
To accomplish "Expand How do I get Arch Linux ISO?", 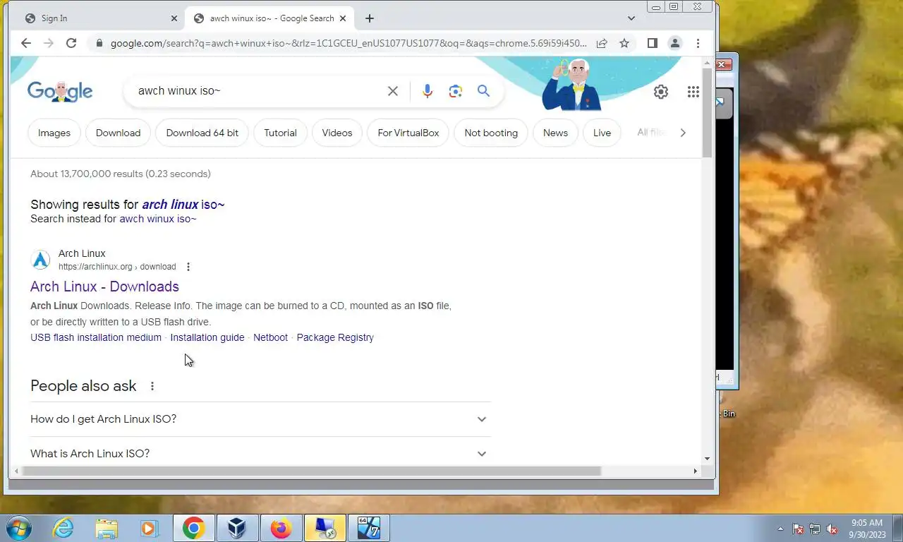I will coord(260,419).
